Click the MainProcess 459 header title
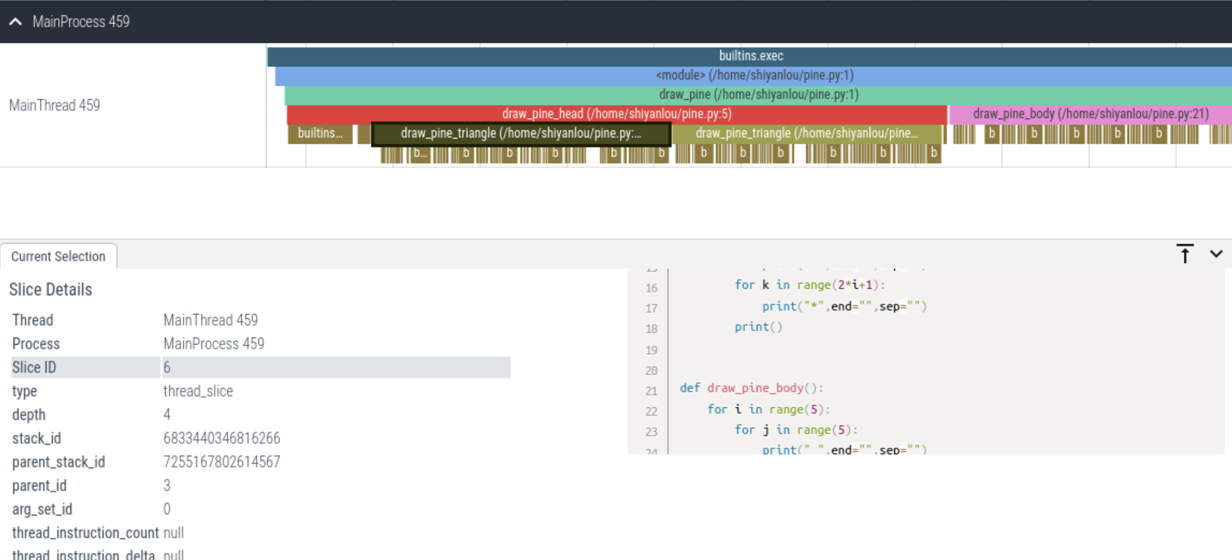1232x560 pixels. tap(81, 22)
